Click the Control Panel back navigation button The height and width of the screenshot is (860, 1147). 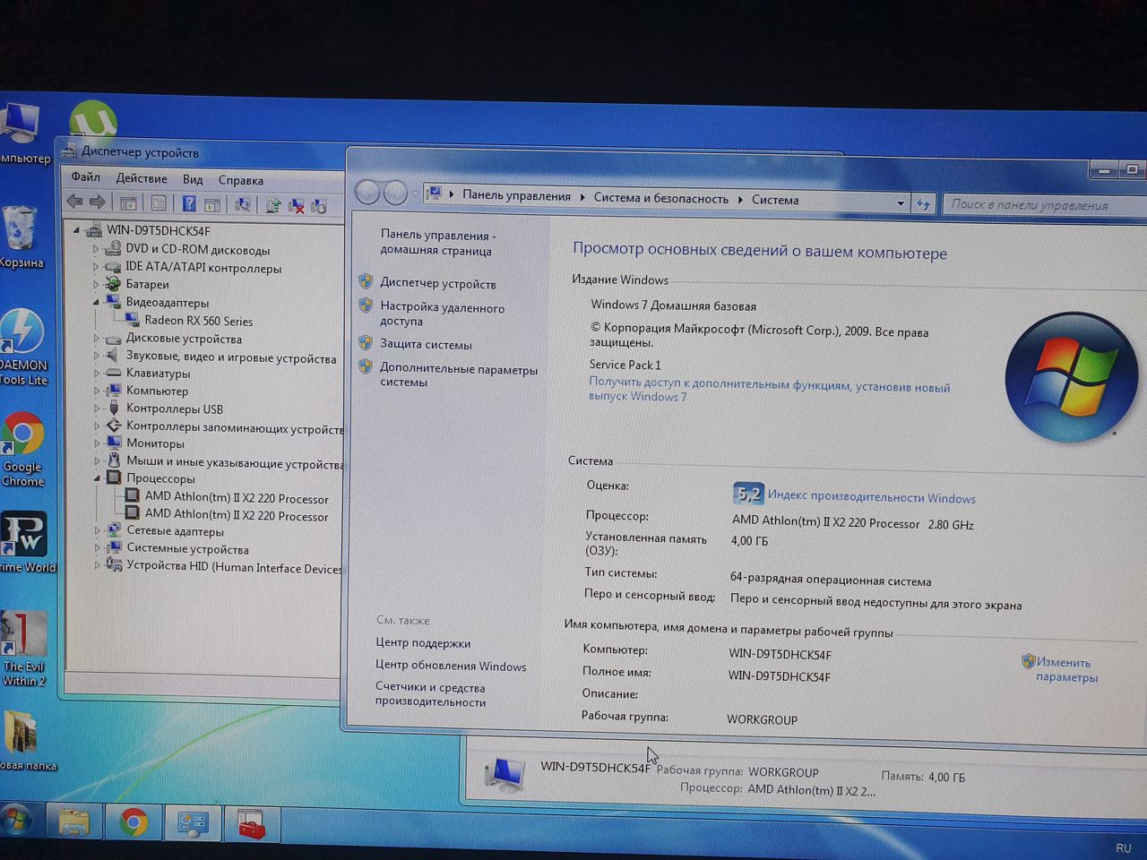(367, 192)
